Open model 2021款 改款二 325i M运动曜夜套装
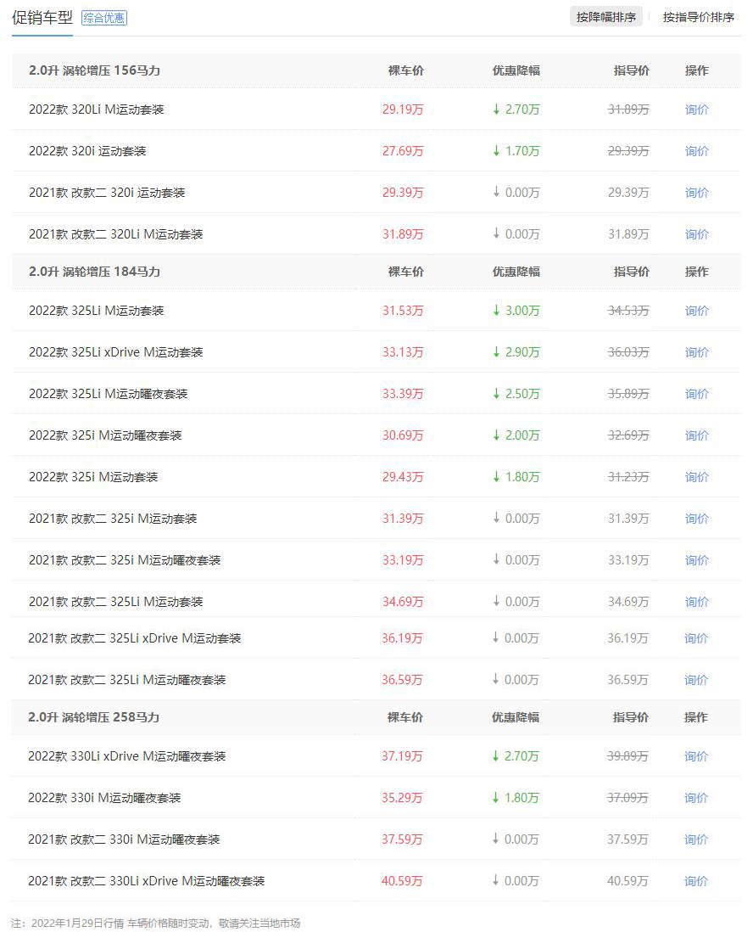This screenshot has width=753, height=932. [x=125, y=560]
